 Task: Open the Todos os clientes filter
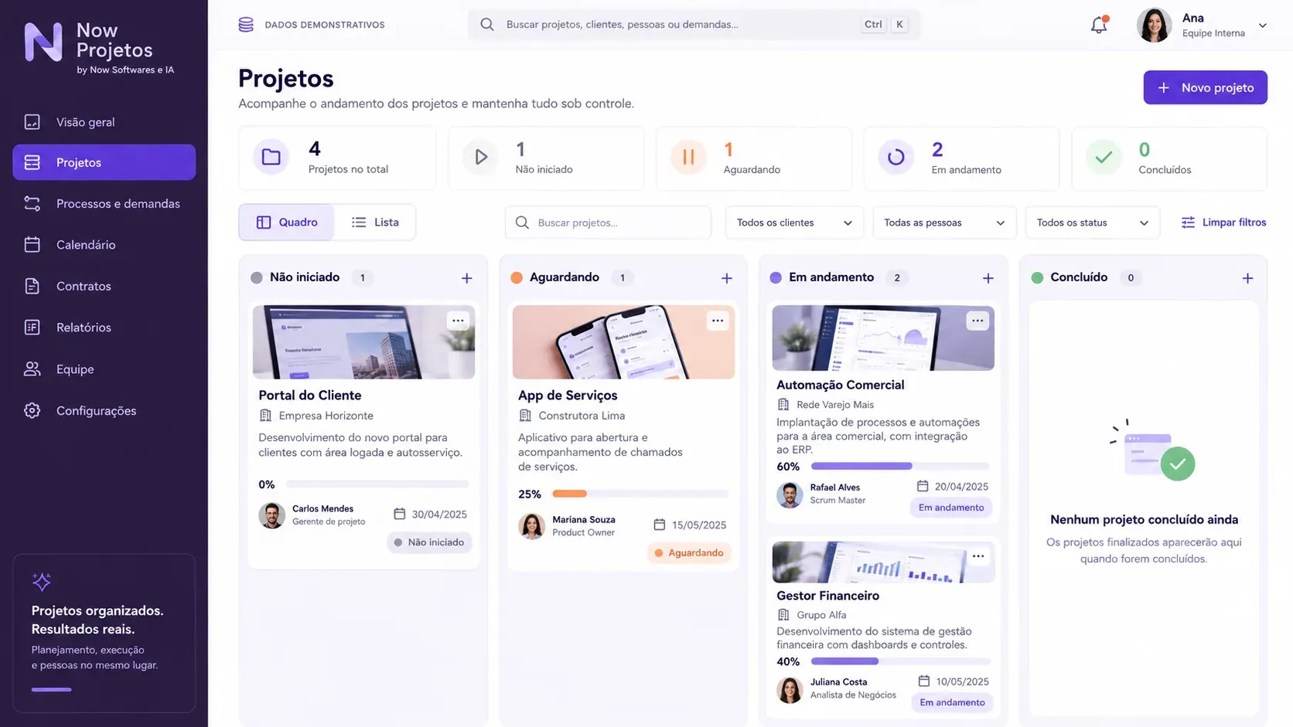pyautogui.click(x=794, y=223)
